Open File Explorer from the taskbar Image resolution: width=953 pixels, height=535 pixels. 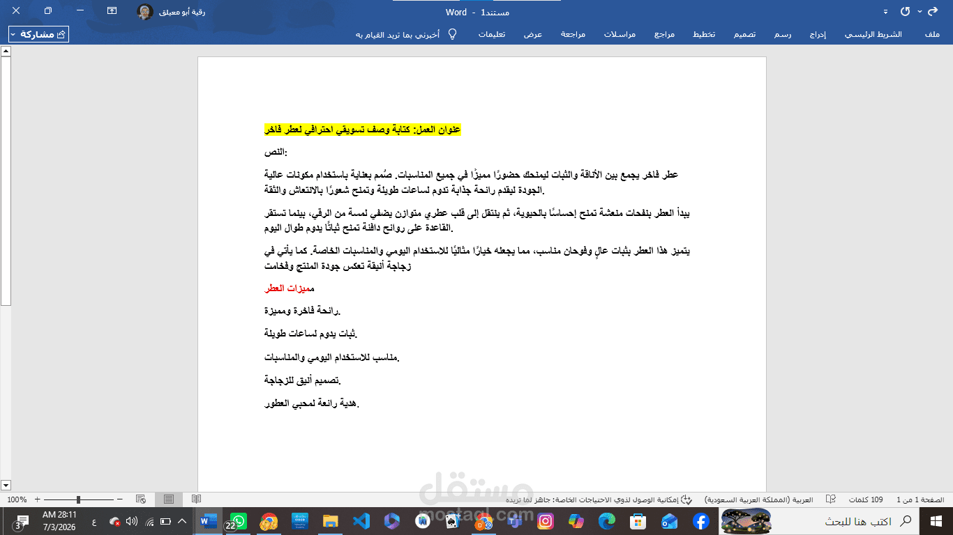331,520
